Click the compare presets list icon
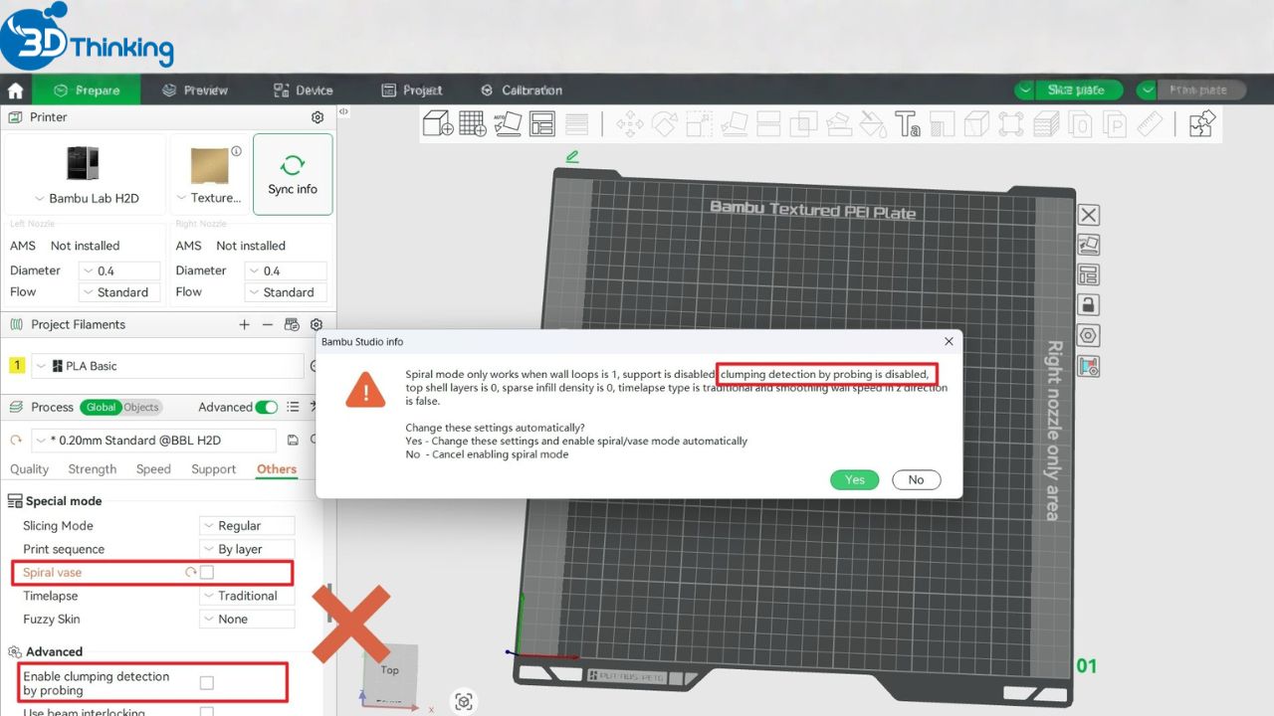 pyautogui.click(x=293, y=407)
